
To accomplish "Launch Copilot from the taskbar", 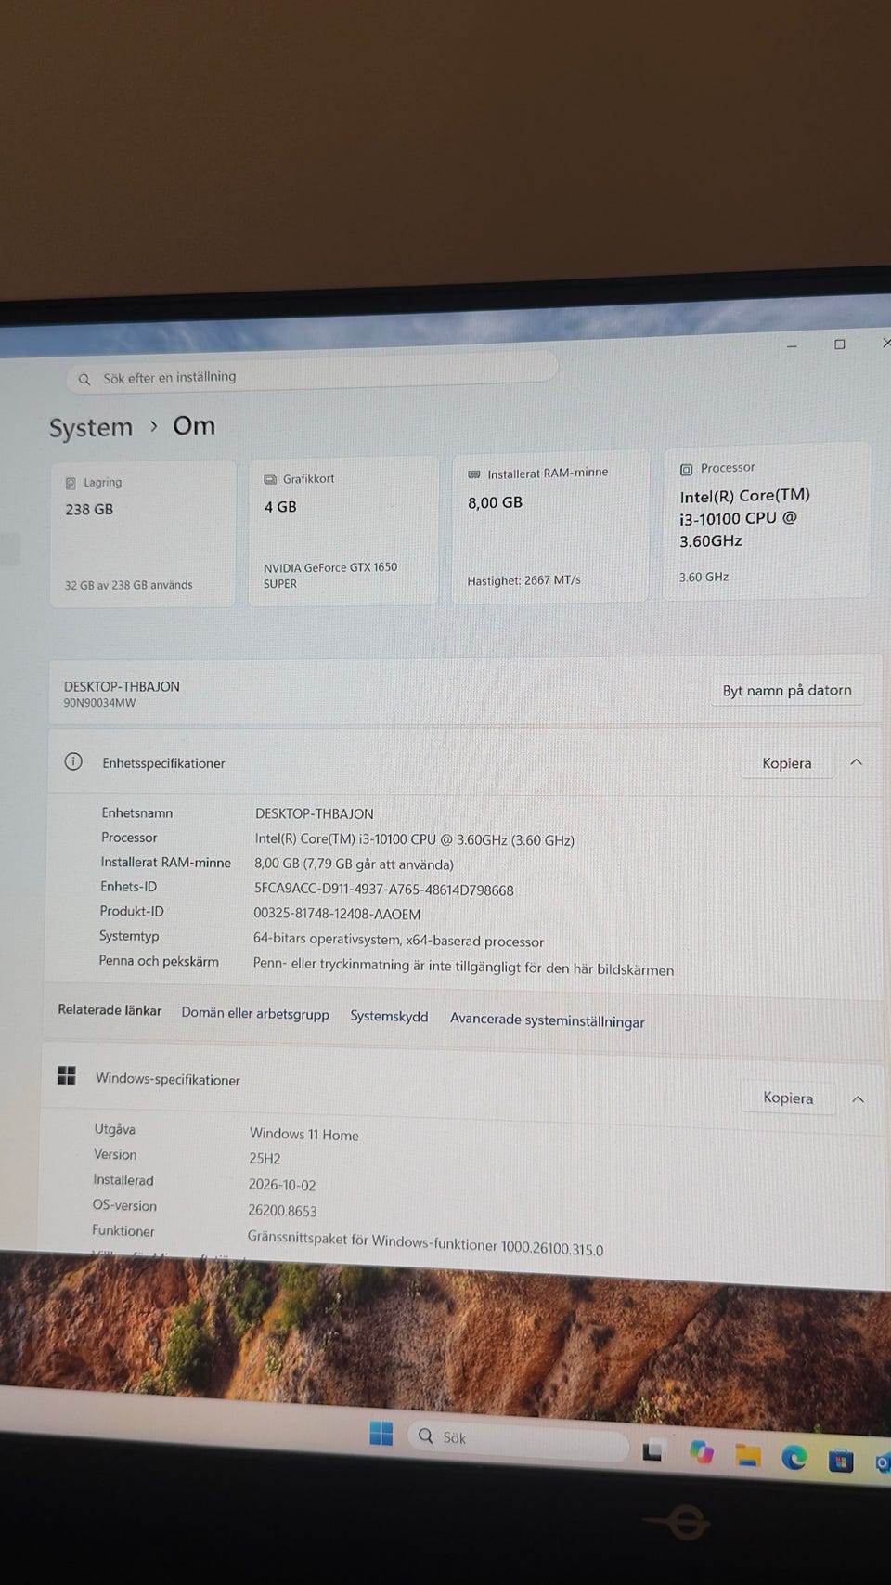I will [702, 1451].
